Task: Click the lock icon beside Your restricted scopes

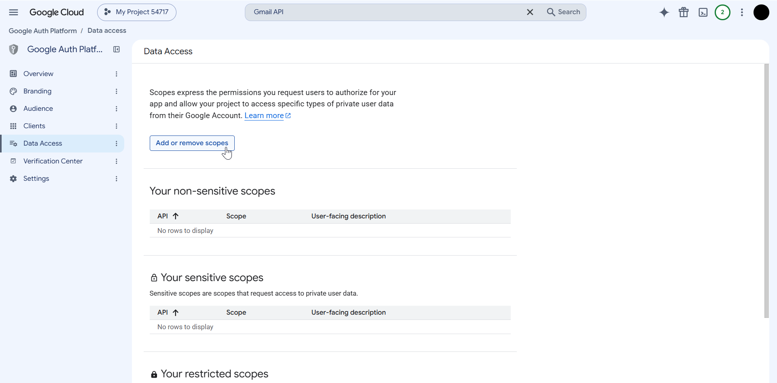Action: tap(154, 374)
